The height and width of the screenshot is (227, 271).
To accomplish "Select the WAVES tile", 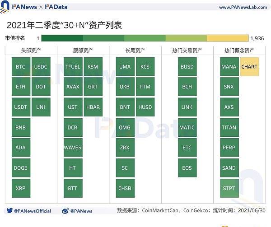I will point(73,148).
